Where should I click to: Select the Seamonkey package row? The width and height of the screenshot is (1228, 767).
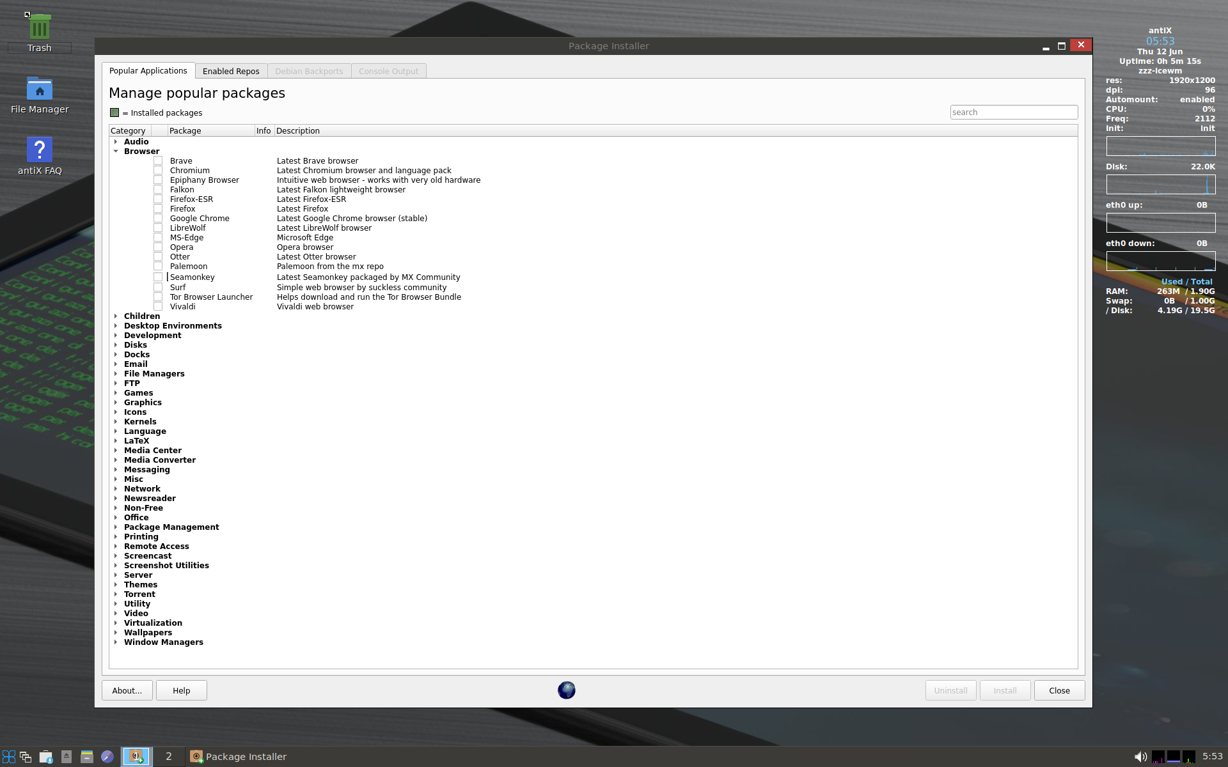coord(594,277)
